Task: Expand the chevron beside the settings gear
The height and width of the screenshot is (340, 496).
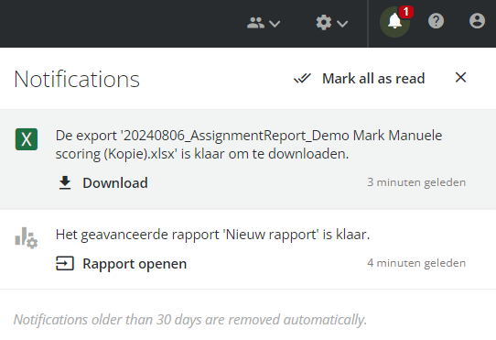Action: (x=342, y=24)
